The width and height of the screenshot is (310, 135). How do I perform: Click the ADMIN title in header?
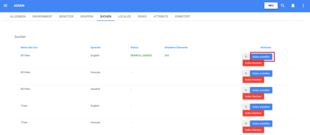[19, 6]
